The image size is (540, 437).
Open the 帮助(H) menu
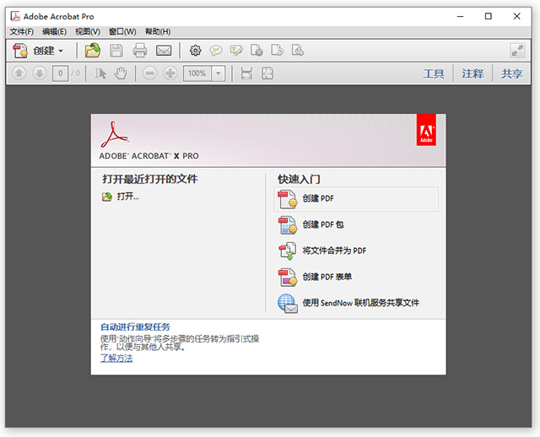[x=158, y=32]
